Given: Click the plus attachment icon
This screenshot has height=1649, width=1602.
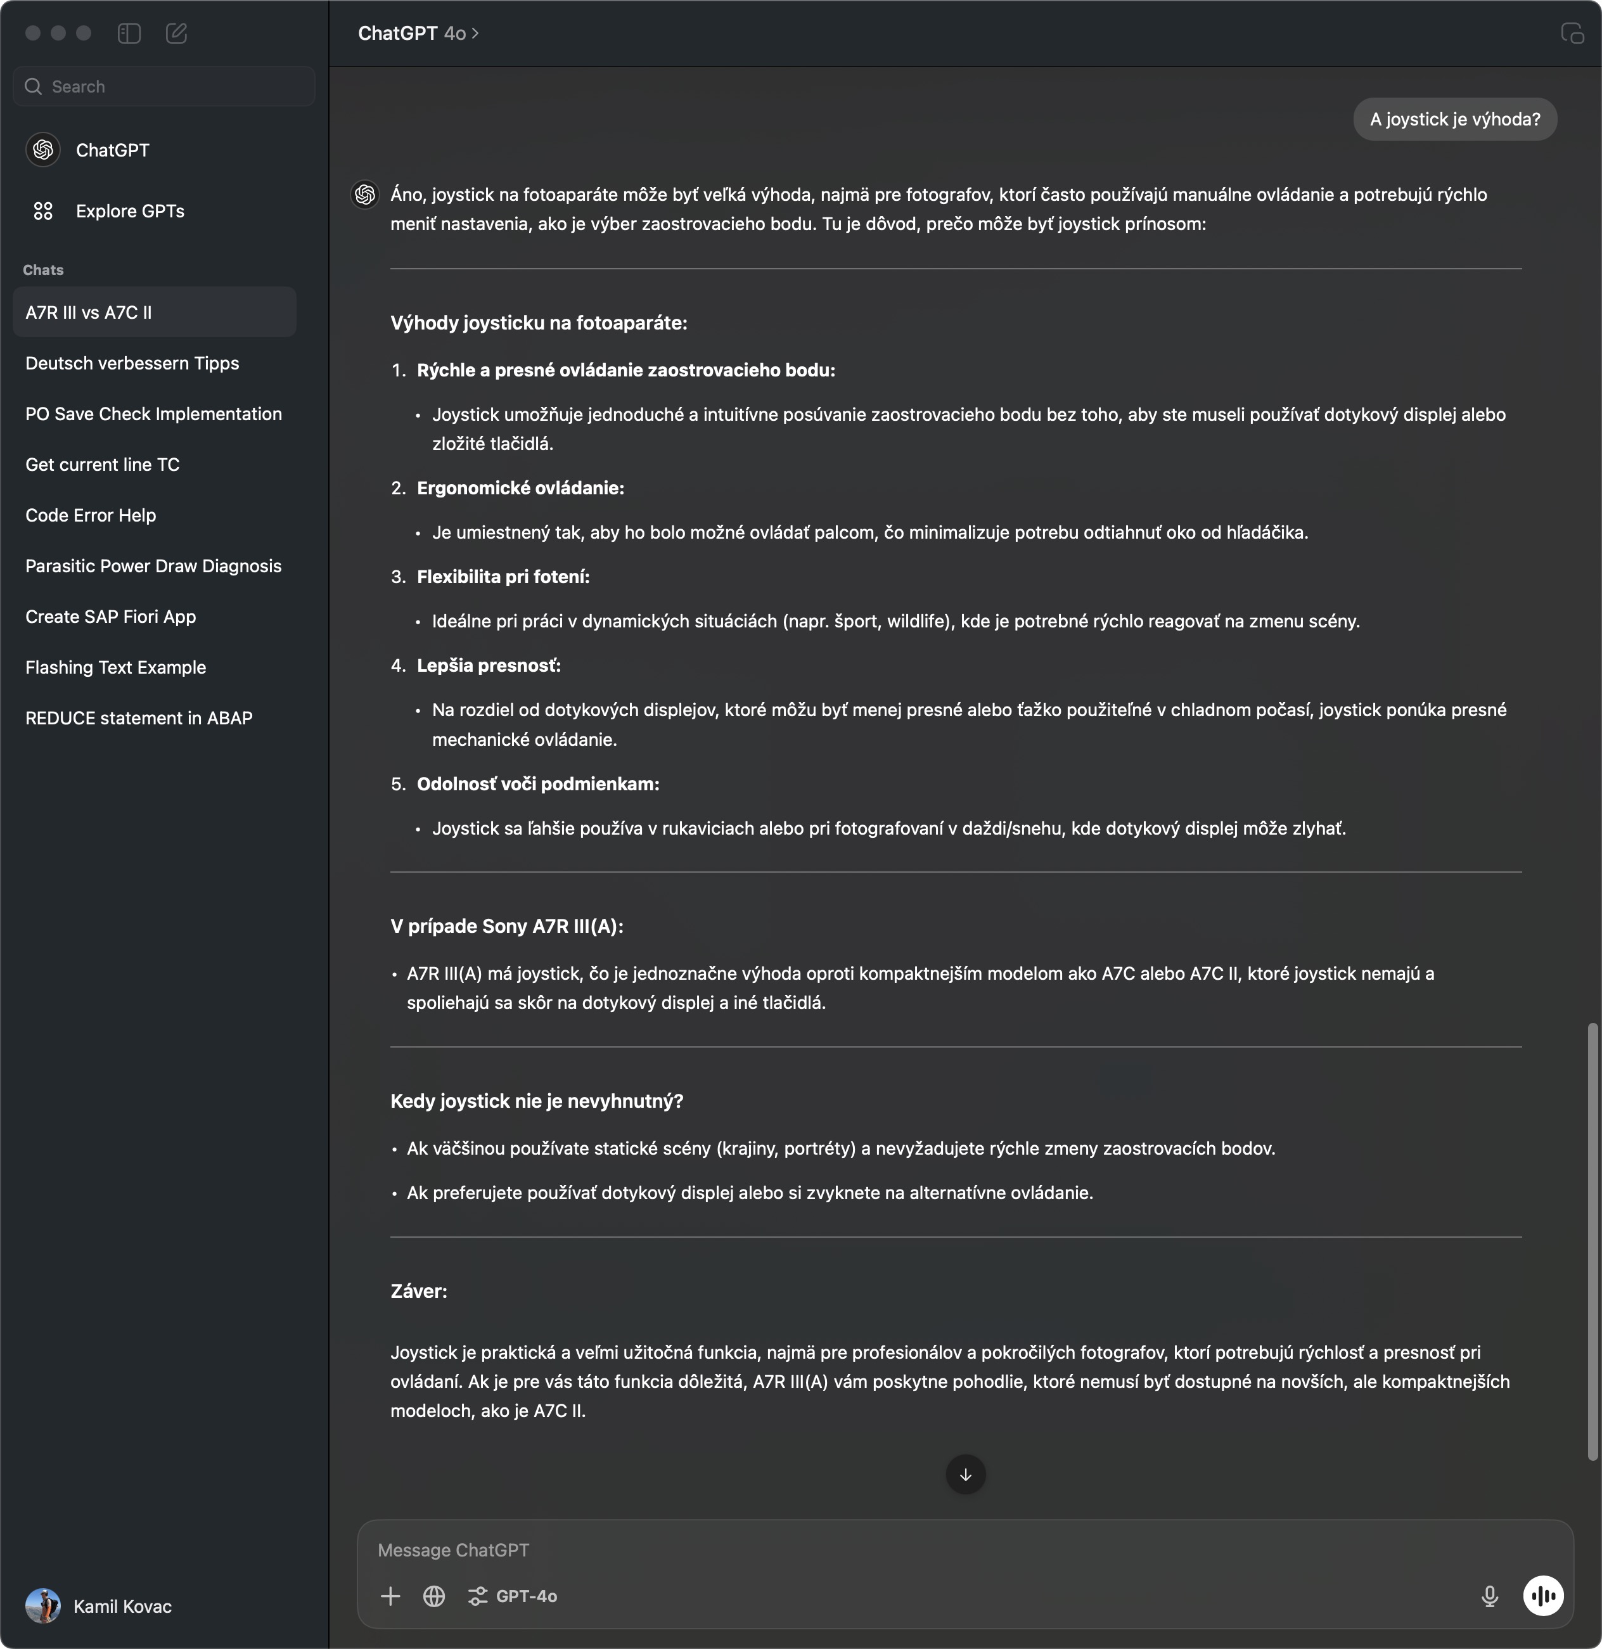Looking at the screenshot, I should click(x=390, y=1595).
